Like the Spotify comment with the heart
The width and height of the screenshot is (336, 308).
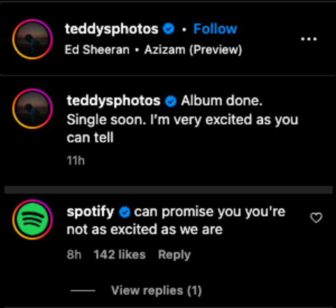[x=316, y=218]
